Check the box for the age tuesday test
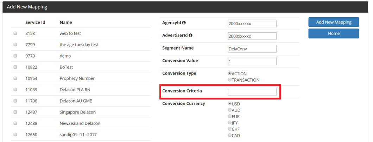Image resolution: width=373 pixels, height=142 pixels. click(x=15, y=45)
